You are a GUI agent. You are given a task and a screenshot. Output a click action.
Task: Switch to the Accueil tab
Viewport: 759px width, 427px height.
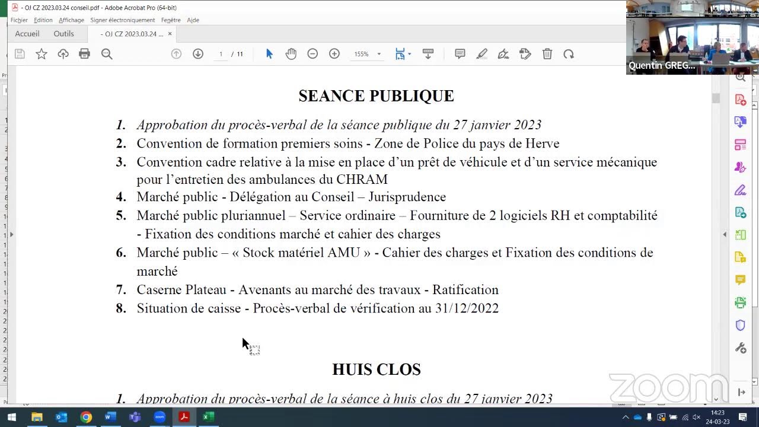click(x=27, y=34)
